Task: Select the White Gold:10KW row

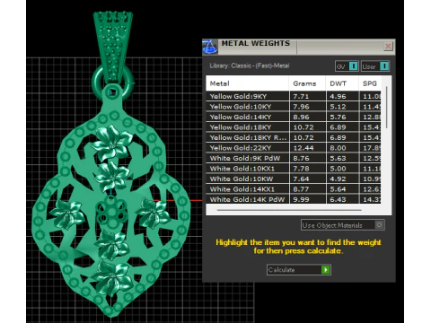Action: (294, 179)
